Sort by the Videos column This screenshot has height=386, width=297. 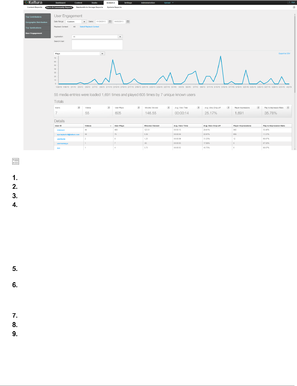pyautogui.click(x=98, y=125)
